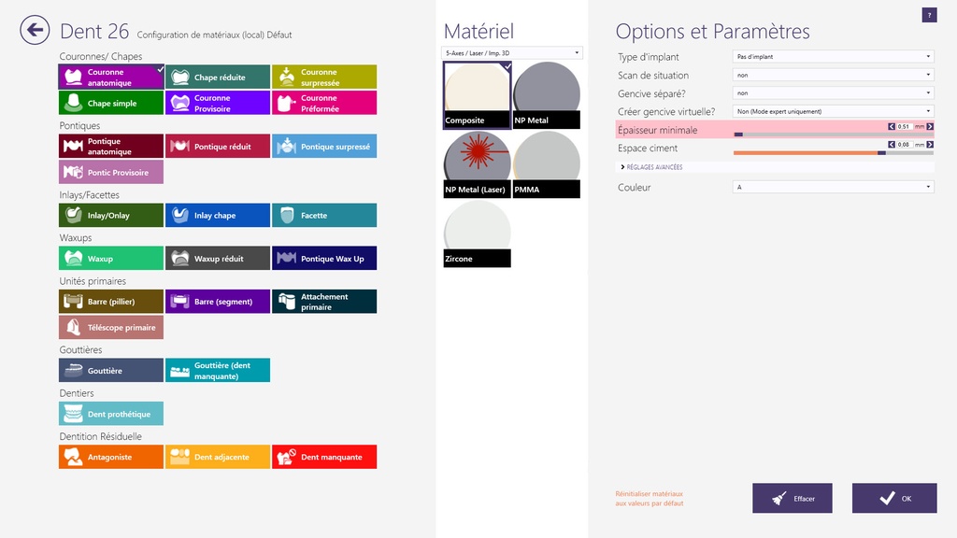The width and height of the screenshot is (957, 538).
Task: Select the Facette tile
Action: tap(324, 216)
